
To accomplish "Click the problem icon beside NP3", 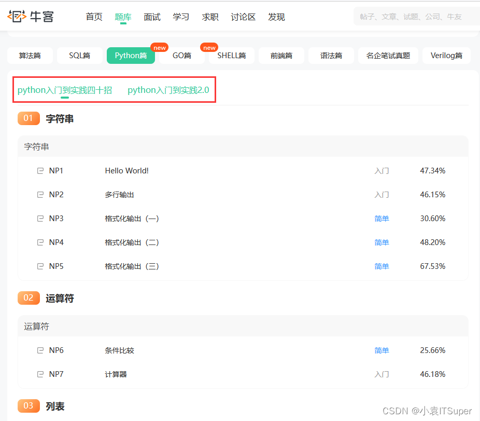I will click(x=40, y=219).
